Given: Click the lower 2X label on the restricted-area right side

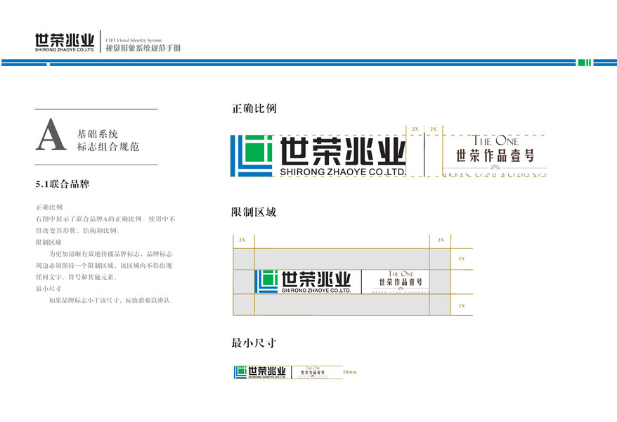Looking at the screenshot, I should pos(462,306).
